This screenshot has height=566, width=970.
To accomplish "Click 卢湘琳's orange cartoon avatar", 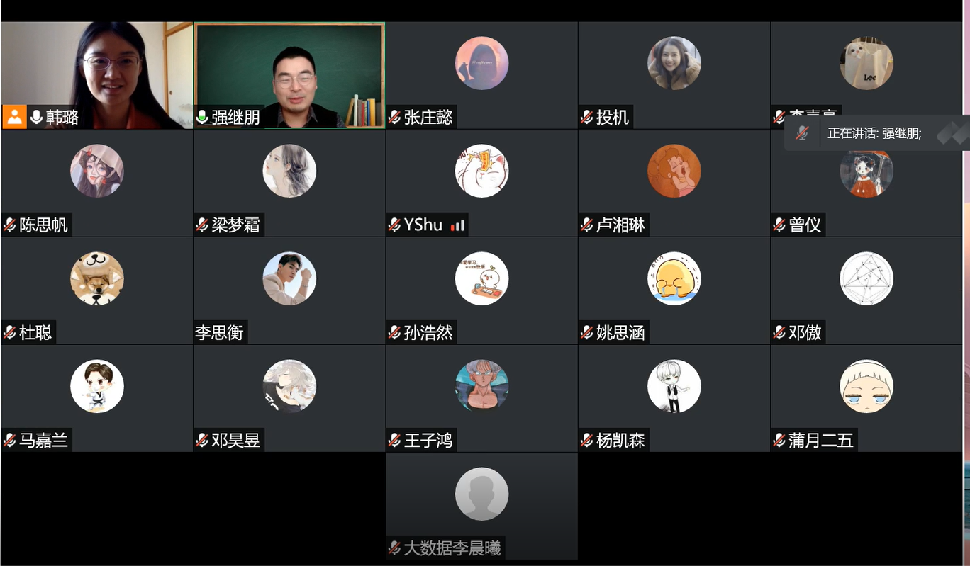I will pyautogui.click(x=674, y=171).
